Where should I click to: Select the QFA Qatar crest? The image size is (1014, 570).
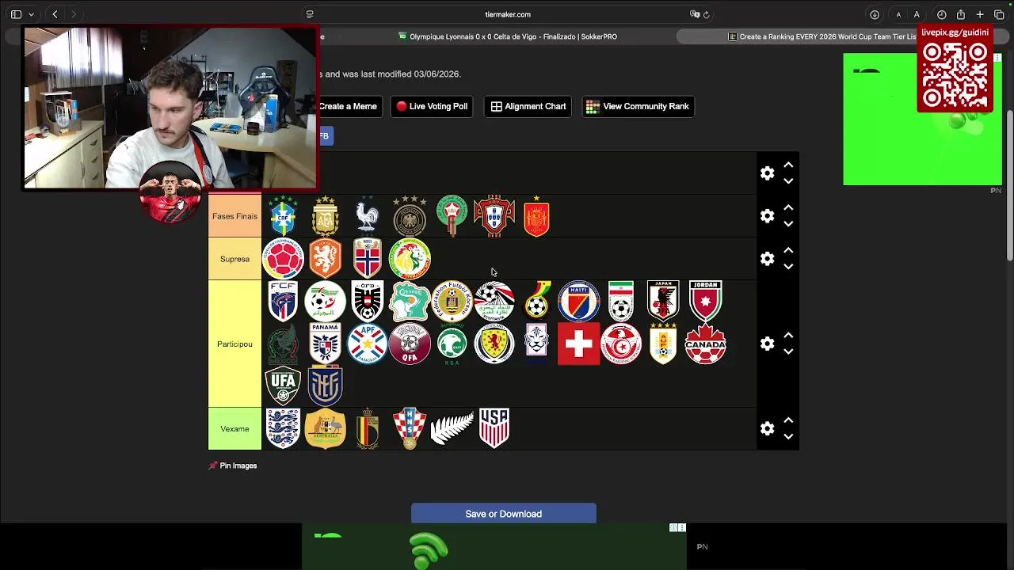410,344
